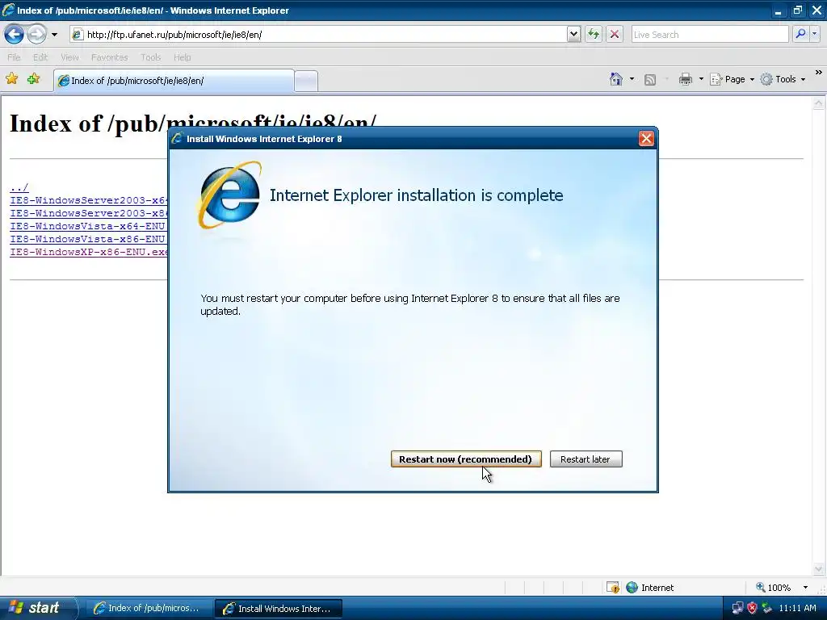Open the search provider options dropdown

coord(814,34)
